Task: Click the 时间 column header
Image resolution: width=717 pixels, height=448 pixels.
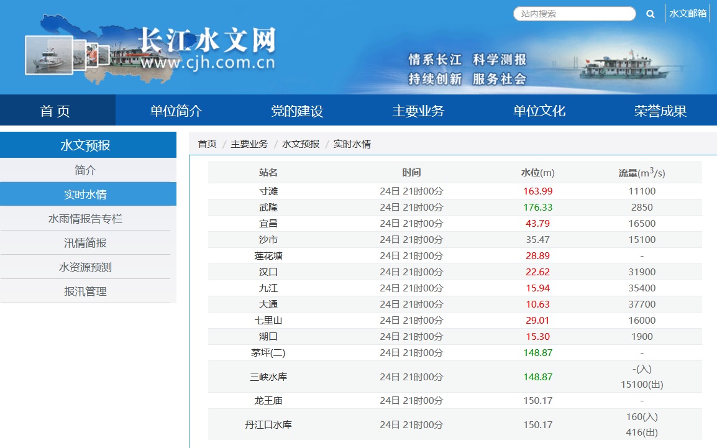Action: 411,172
